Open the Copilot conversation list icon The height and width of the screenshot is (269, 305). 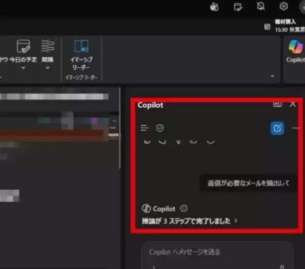pyautogui.click(x=144, y=128)
